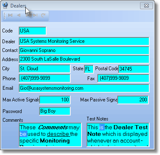Viewport: 160px width, 155px height.
Task: Click the Fax number field
Action: [x=123, y=78]
